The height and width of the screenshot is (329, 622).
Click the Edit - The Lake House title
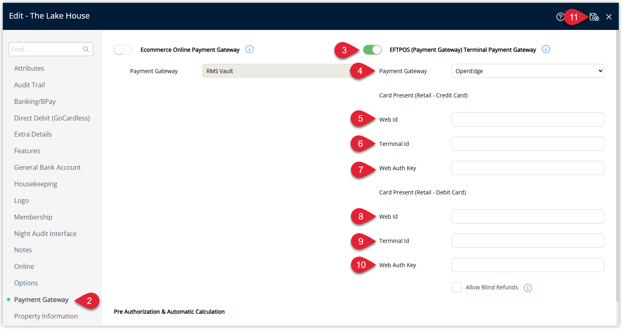point(49,16)
